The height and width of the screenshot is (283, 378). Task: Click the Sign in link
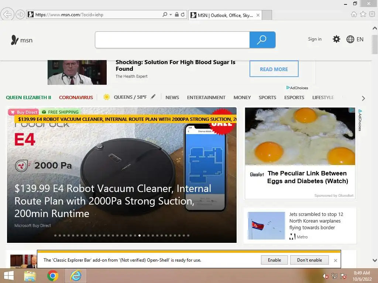tap(315, 39)
